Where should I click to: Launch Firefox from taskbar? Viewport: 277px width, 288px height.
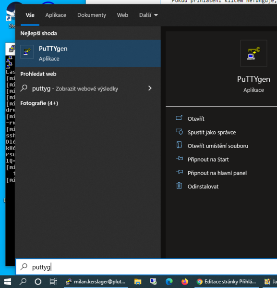[185, 282]
